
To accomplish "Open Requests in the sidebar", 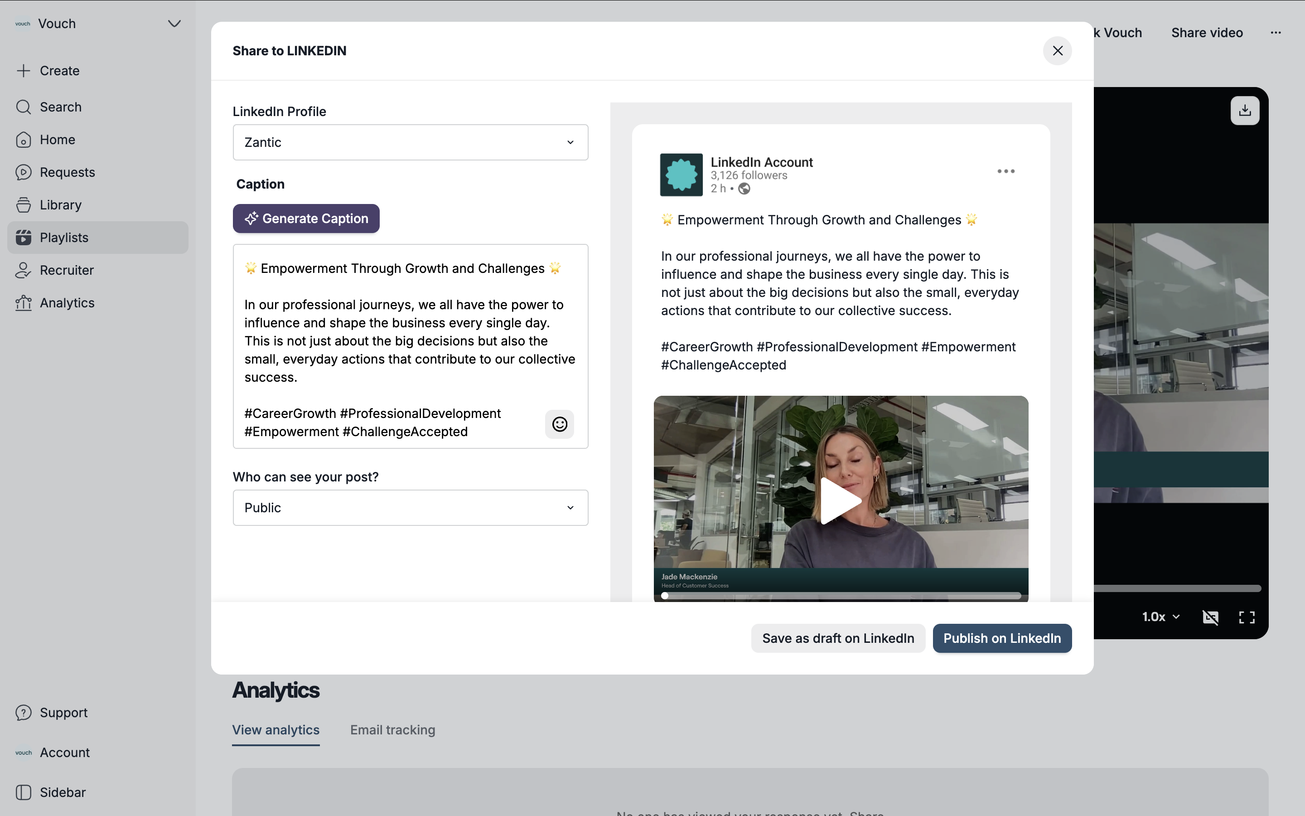I will point(97,172).
